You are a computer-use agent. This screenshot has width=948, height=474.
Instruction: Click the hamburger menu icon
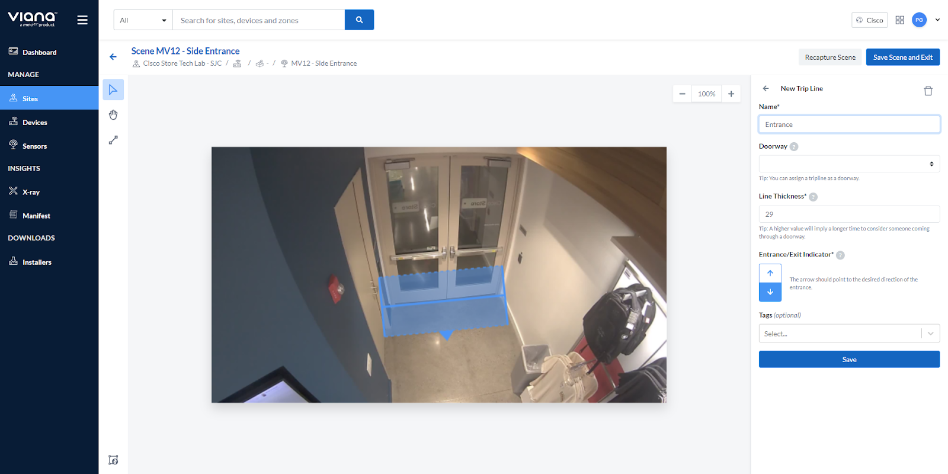[x=82, y=20]
